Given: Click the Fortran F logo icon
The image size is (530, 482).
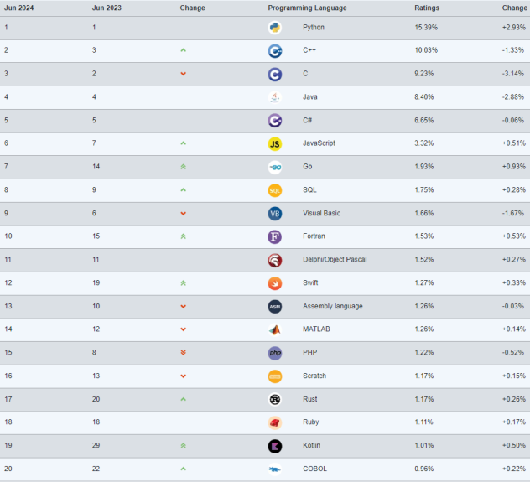Looking at the screenshot, I should [274, 236].
